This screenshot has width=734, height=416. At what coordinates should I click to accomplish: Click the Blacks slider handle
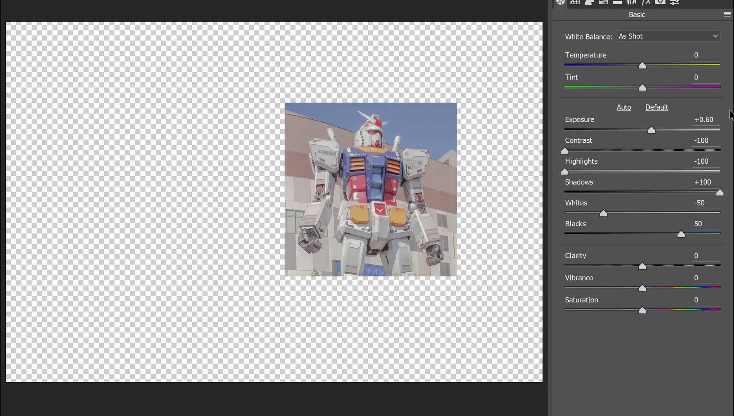tap(681, 234)
